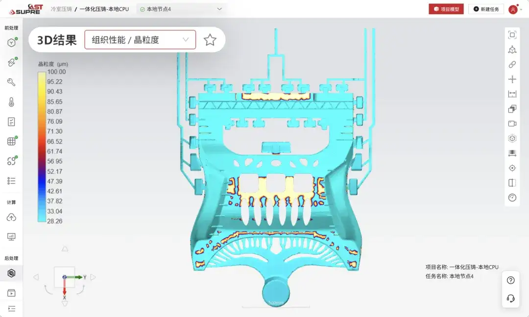Click the dashed hexagon cube icon
Image resolution: width=529 pixels, height=317 pixels.
[x=512, y=138]
